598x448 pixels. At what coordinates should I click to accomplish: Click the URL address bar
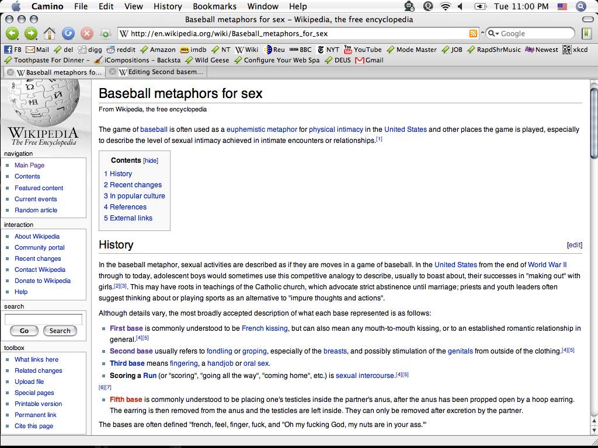294,33
